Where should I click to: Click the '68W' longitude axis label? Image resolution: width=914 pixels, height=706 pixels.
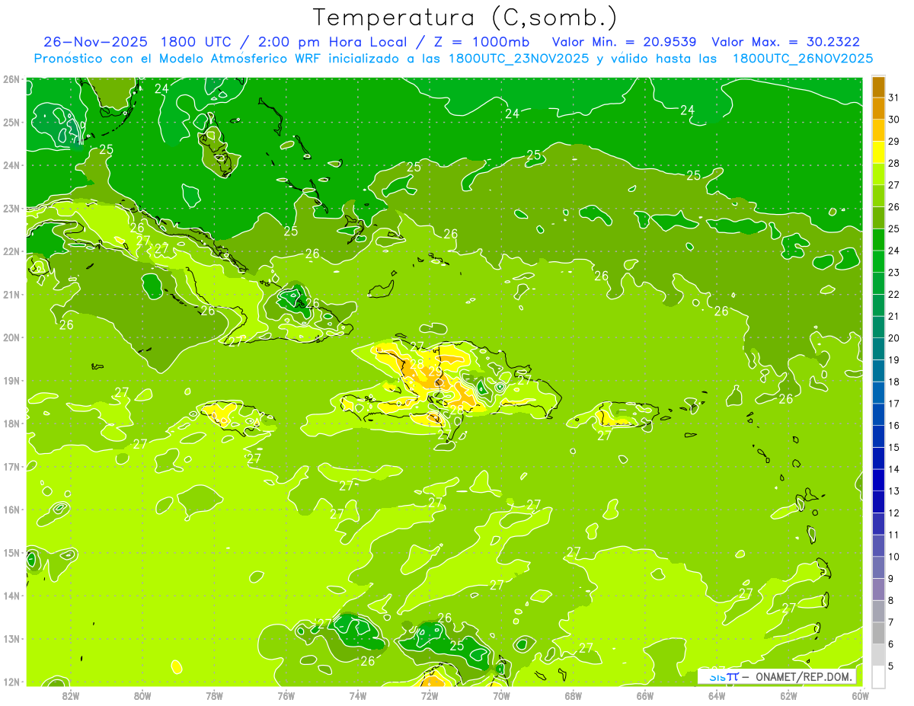(573, 695)
